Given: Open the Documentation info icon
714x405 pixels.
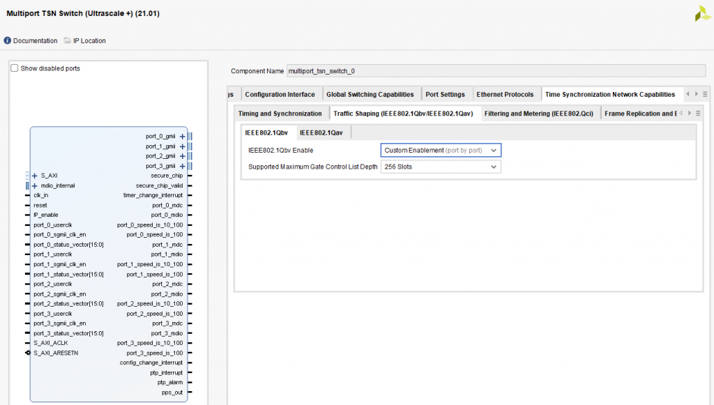Looking at the screenshot, I should [8, 40].
